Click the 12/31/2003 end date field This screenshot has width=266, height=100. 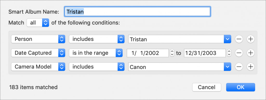[x=205, y=53]
